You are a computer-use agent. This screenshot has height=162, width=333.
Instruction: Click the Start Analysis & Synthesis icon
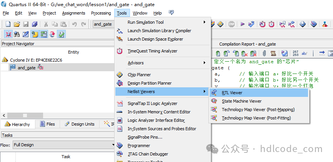click(x=251, y=24)
